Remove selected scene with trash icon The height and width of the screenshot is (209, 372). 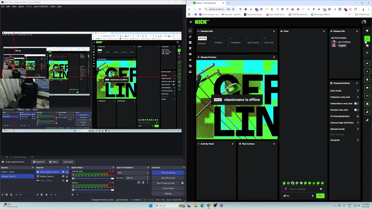pyautogui.click(x=7, y=194)
